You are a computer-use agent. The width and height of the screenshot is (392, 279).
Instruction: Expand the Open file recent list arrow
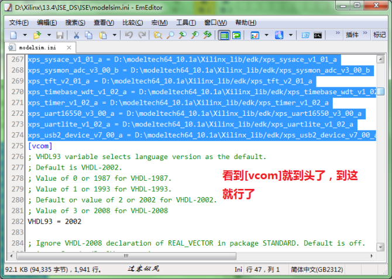(49, 35)
